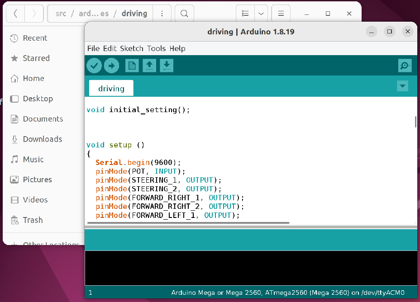Image resolution: width=420 pixels, height=302 pixels.
Task: Open the Tools menu
Action: point(156,48)
